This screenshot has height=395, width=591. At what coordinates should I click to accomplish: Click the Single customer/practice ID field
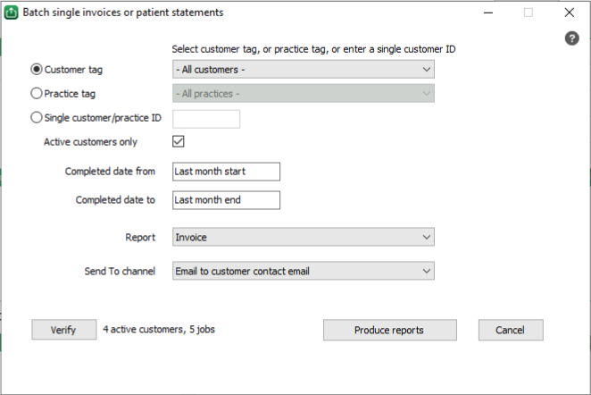[x=206, y=118]
